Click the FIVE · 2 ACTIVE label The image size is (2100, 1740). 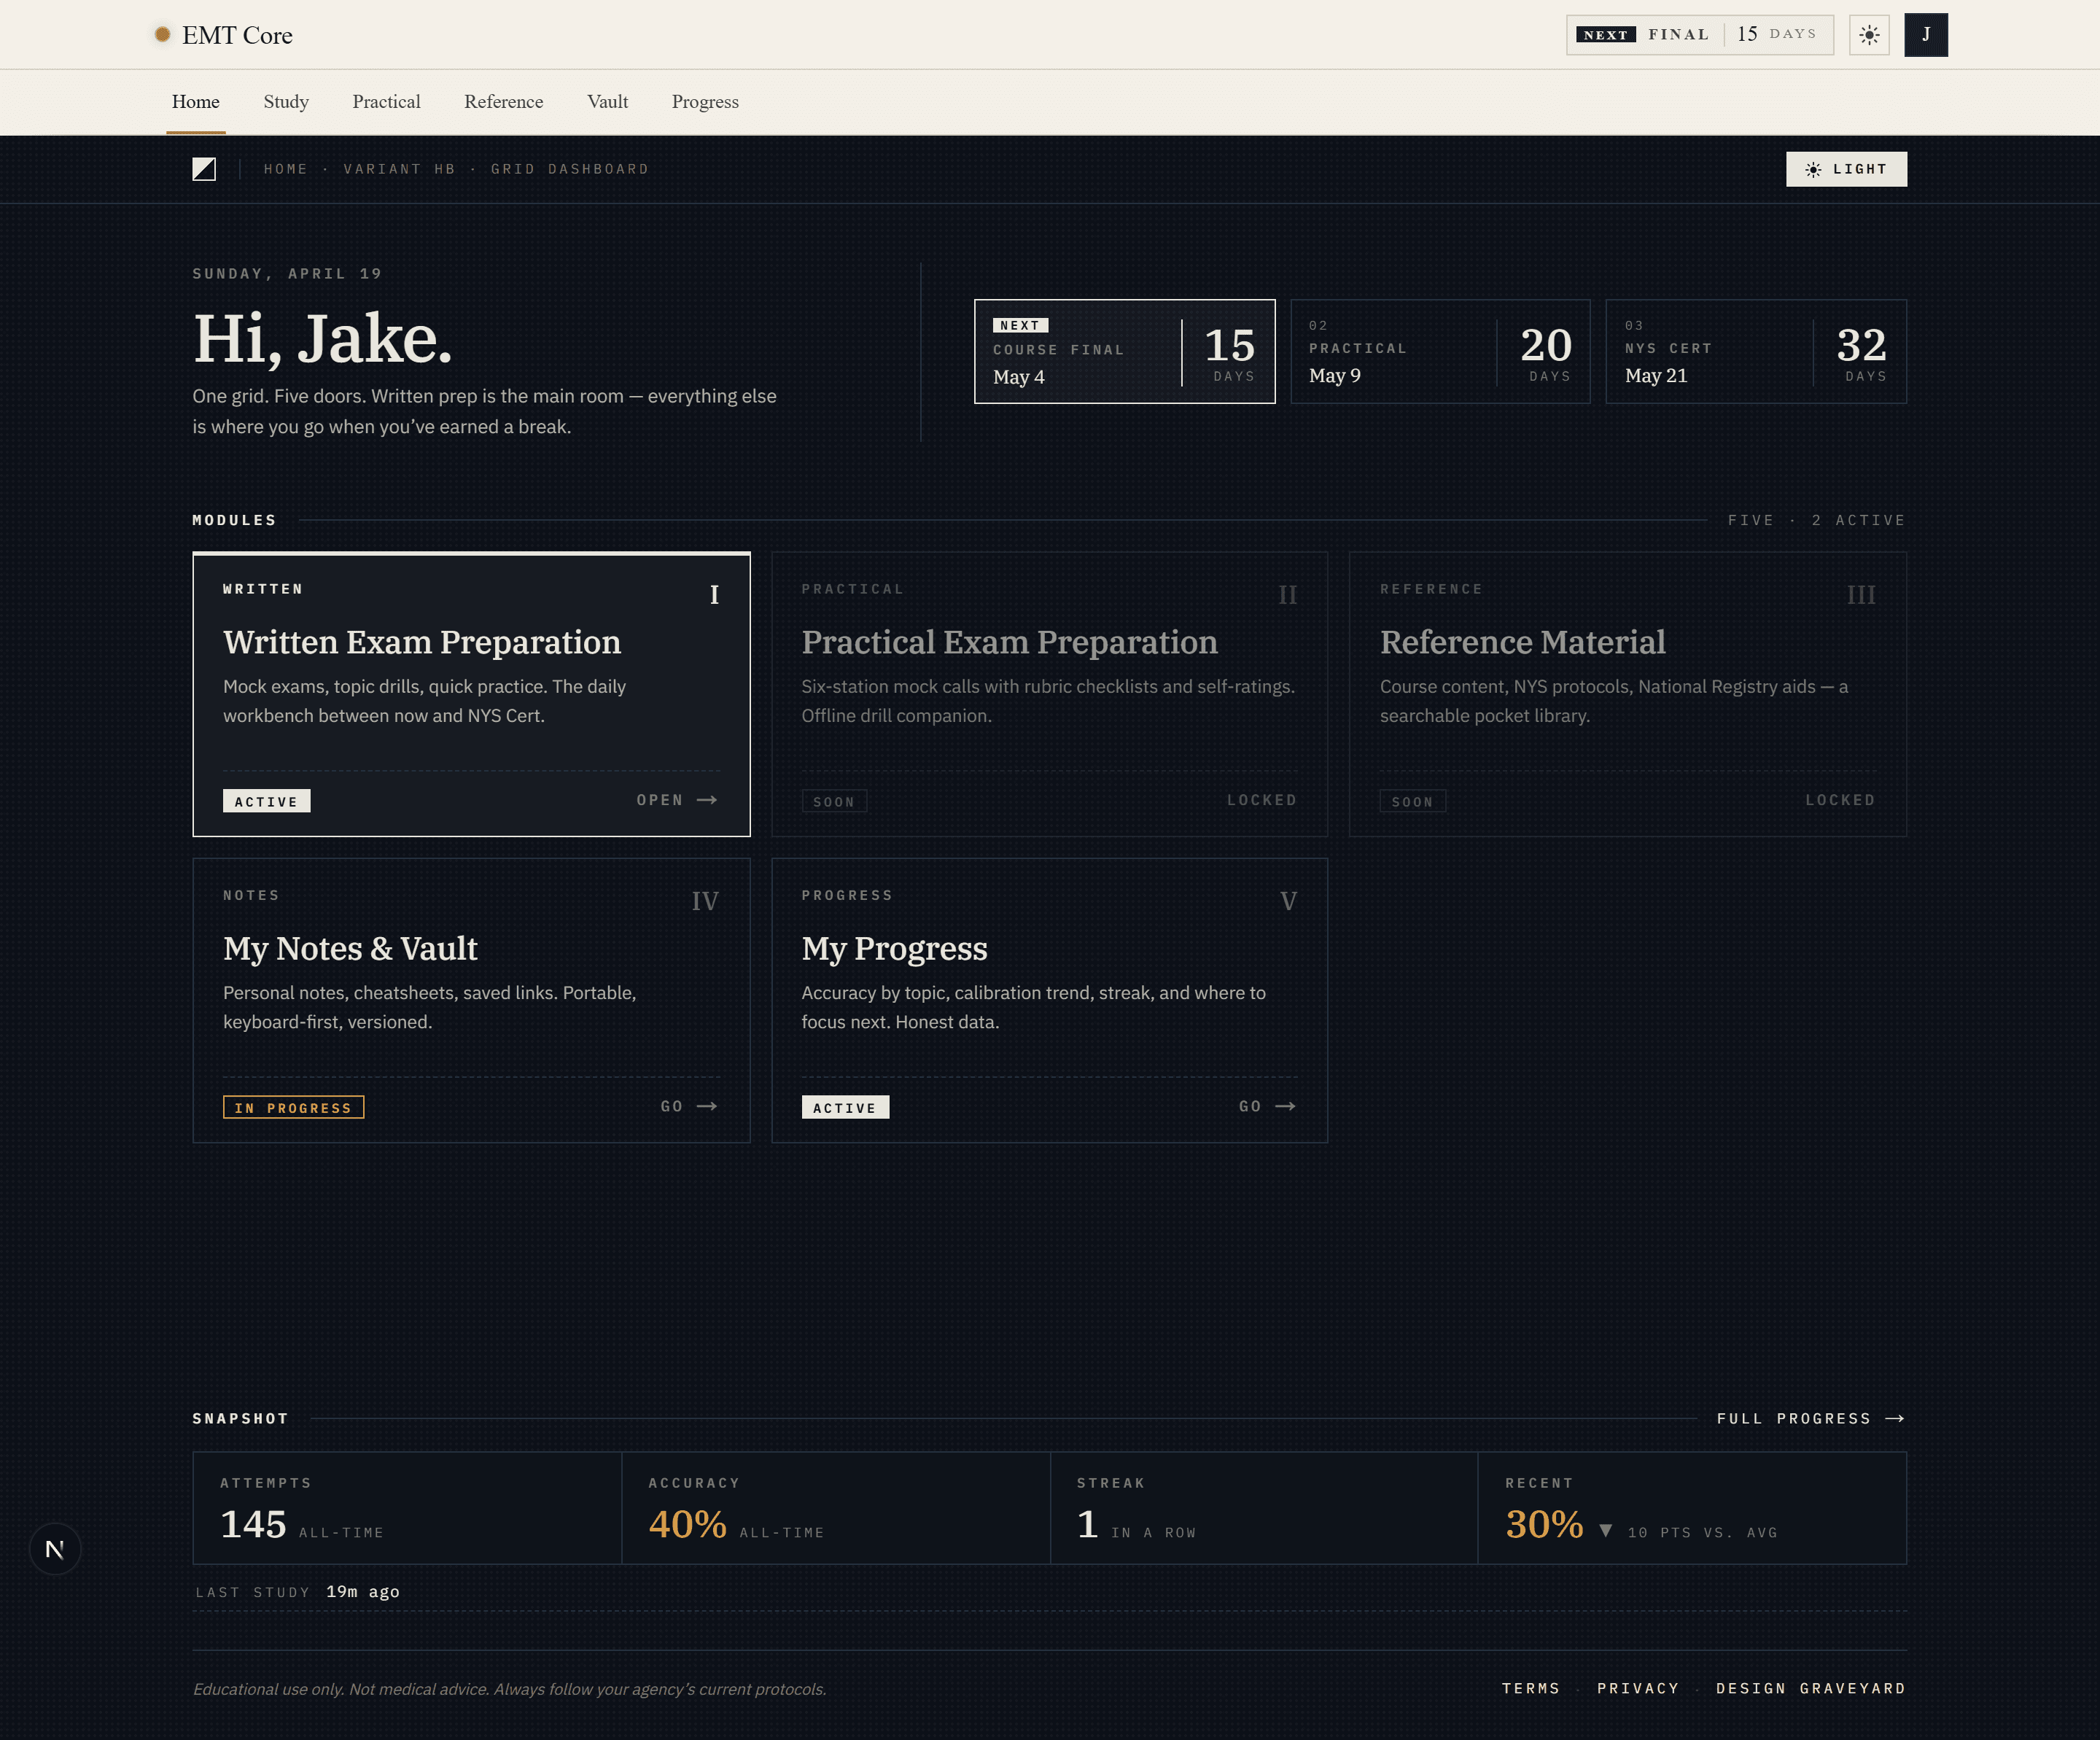click(x=1817, y=520)
